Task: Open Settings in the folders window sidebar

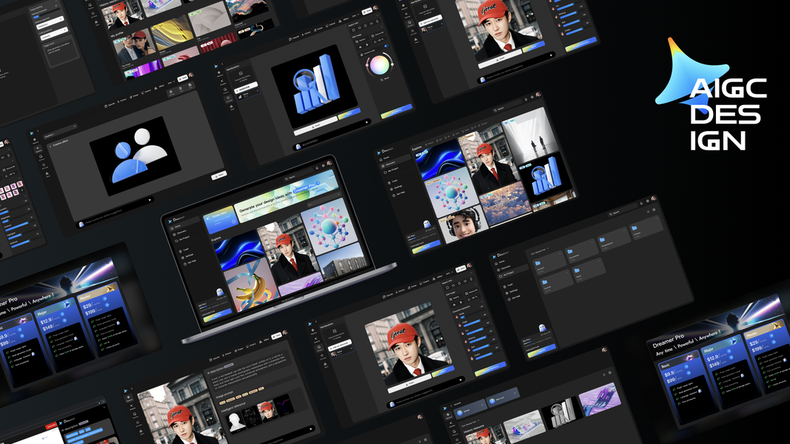Action: tap(513, 291)
